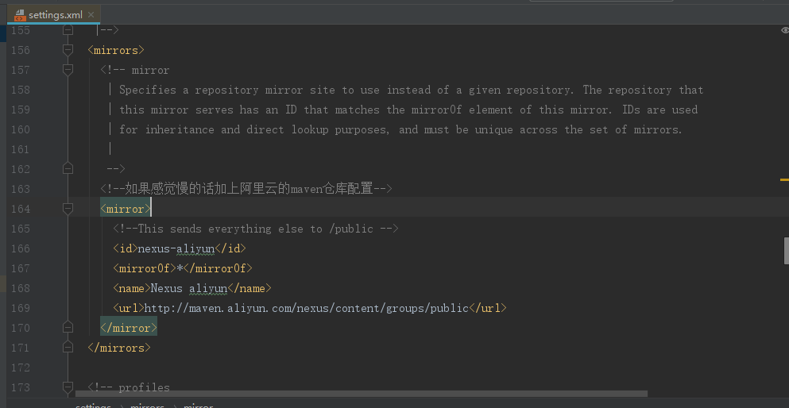Click line number 156 in the gutter
The image size is (789, 408).
point(21,50)
